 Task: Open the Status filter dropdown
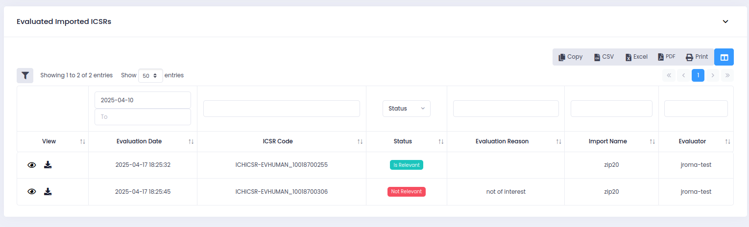(x=406, y=109)
